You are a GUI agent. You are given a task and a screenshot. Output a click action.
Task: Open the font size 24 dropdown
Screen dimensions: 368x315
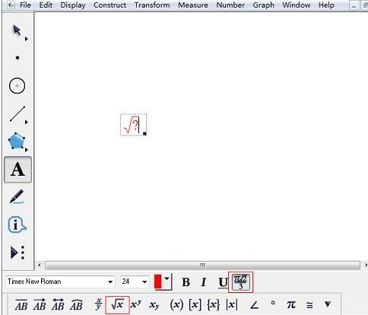tap(135, 282)
